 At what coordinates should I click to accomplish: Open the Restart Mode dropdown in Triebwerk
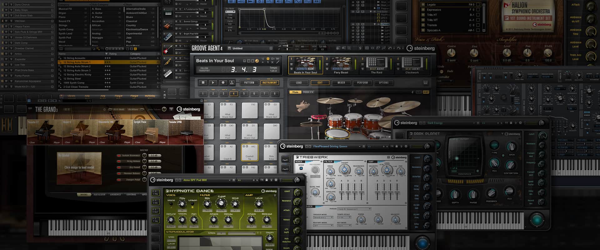point(323,226)
